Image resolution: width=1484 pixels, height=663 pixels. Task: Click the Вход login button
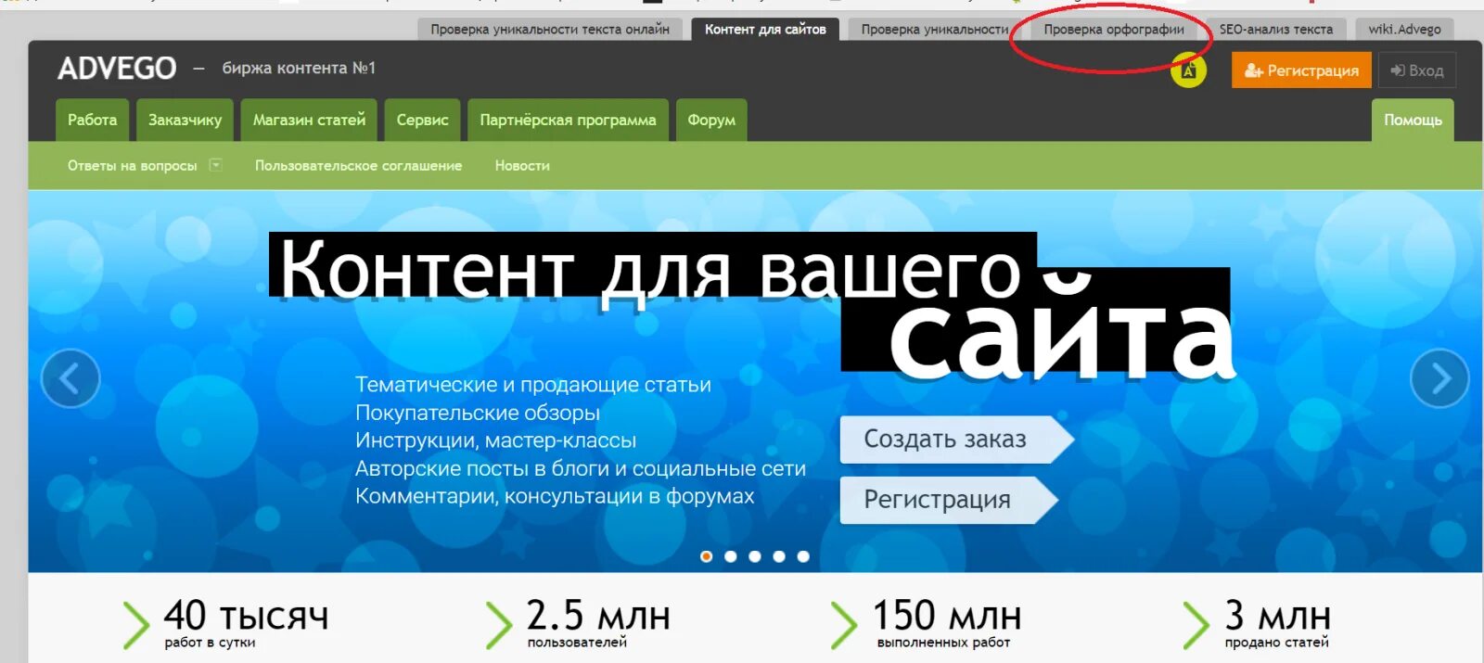pyautogui.click(x=1417, y=70)
